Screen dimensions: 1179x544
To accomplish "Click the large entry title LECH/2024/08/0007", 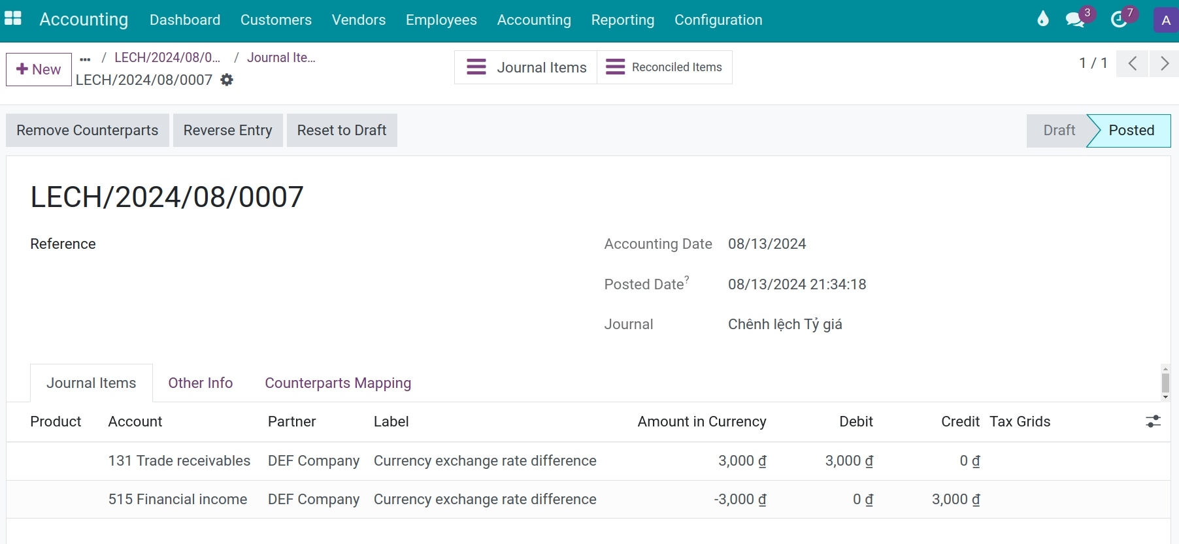I will click(167, 197).
